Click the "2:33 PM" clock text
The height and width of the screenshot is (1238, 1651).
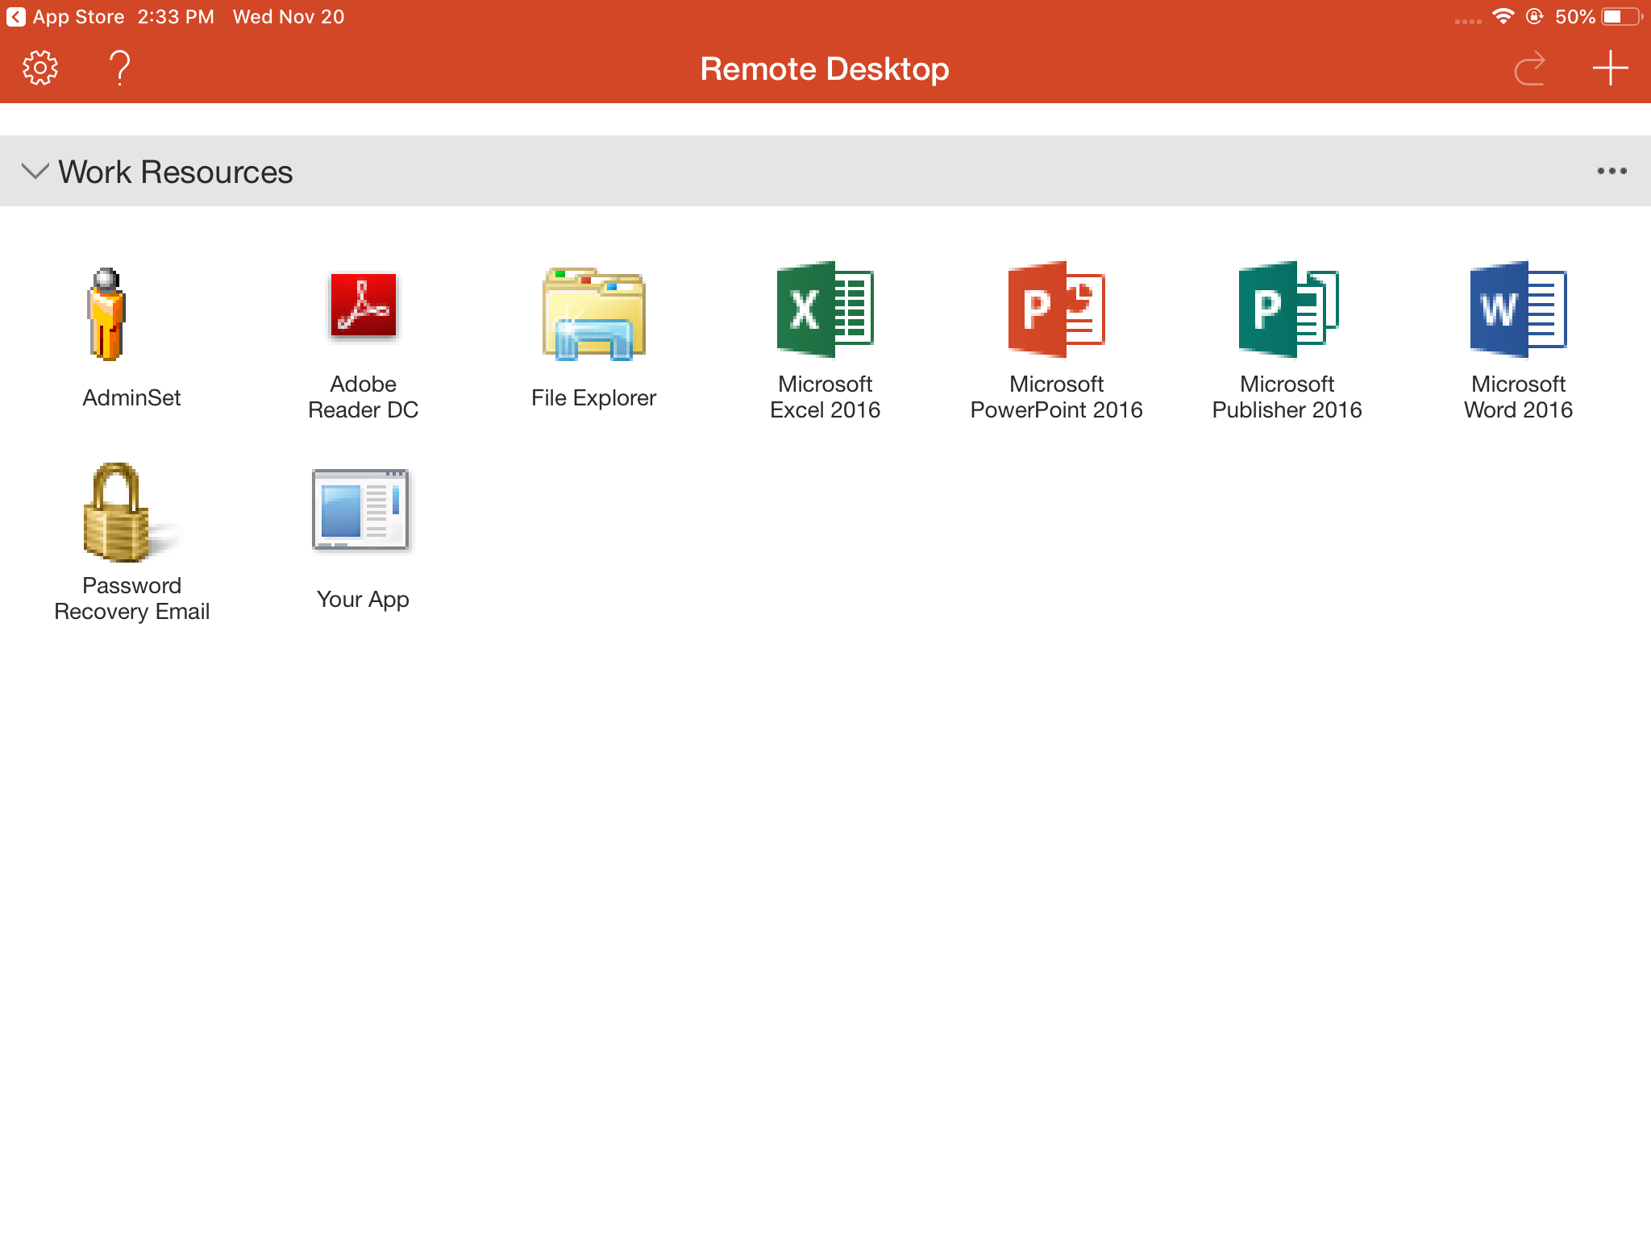(176, 17)
